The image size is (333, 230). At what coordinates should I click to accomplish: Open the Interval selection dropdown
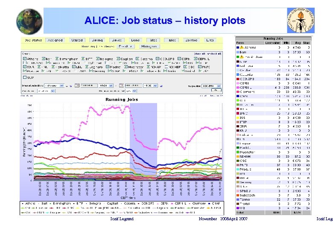[54, 86]
